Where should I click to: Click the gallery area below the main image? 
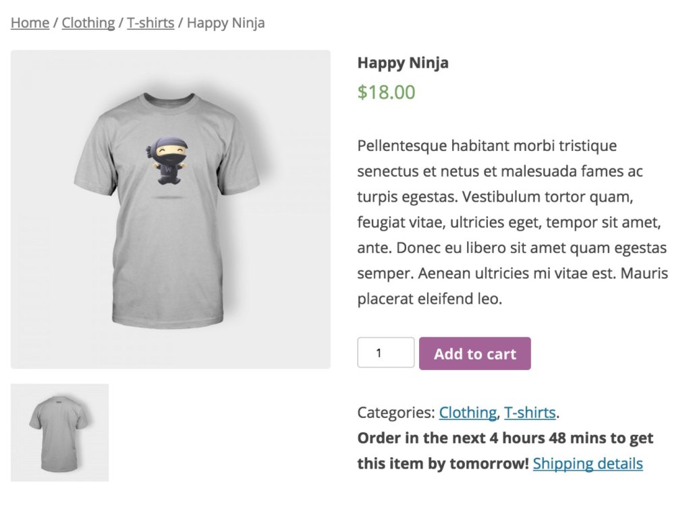tap(59, 431)
